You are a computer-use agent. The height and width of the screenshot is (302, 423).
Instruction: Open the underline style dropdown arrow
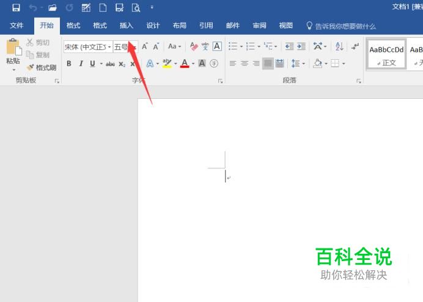101,64
